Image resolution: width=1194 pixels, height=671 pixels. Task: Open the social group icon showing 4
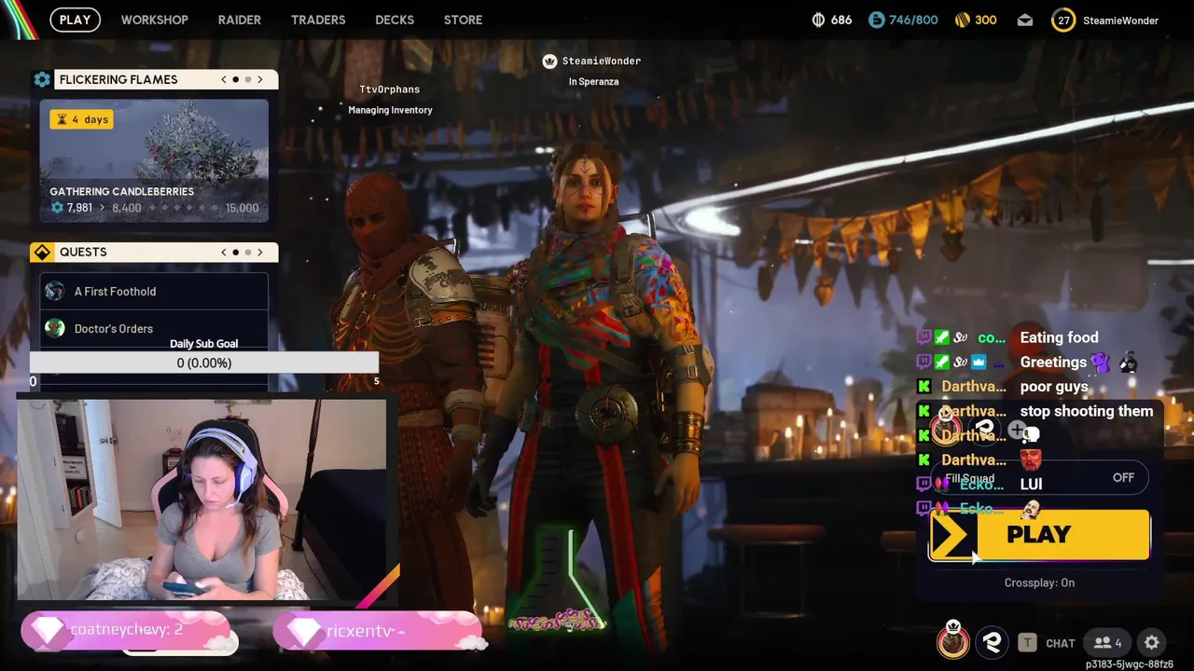1107,642
